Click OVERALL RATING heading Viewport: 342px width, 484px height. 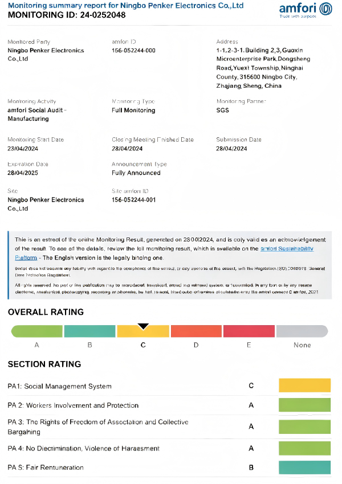tap(46, 312)
